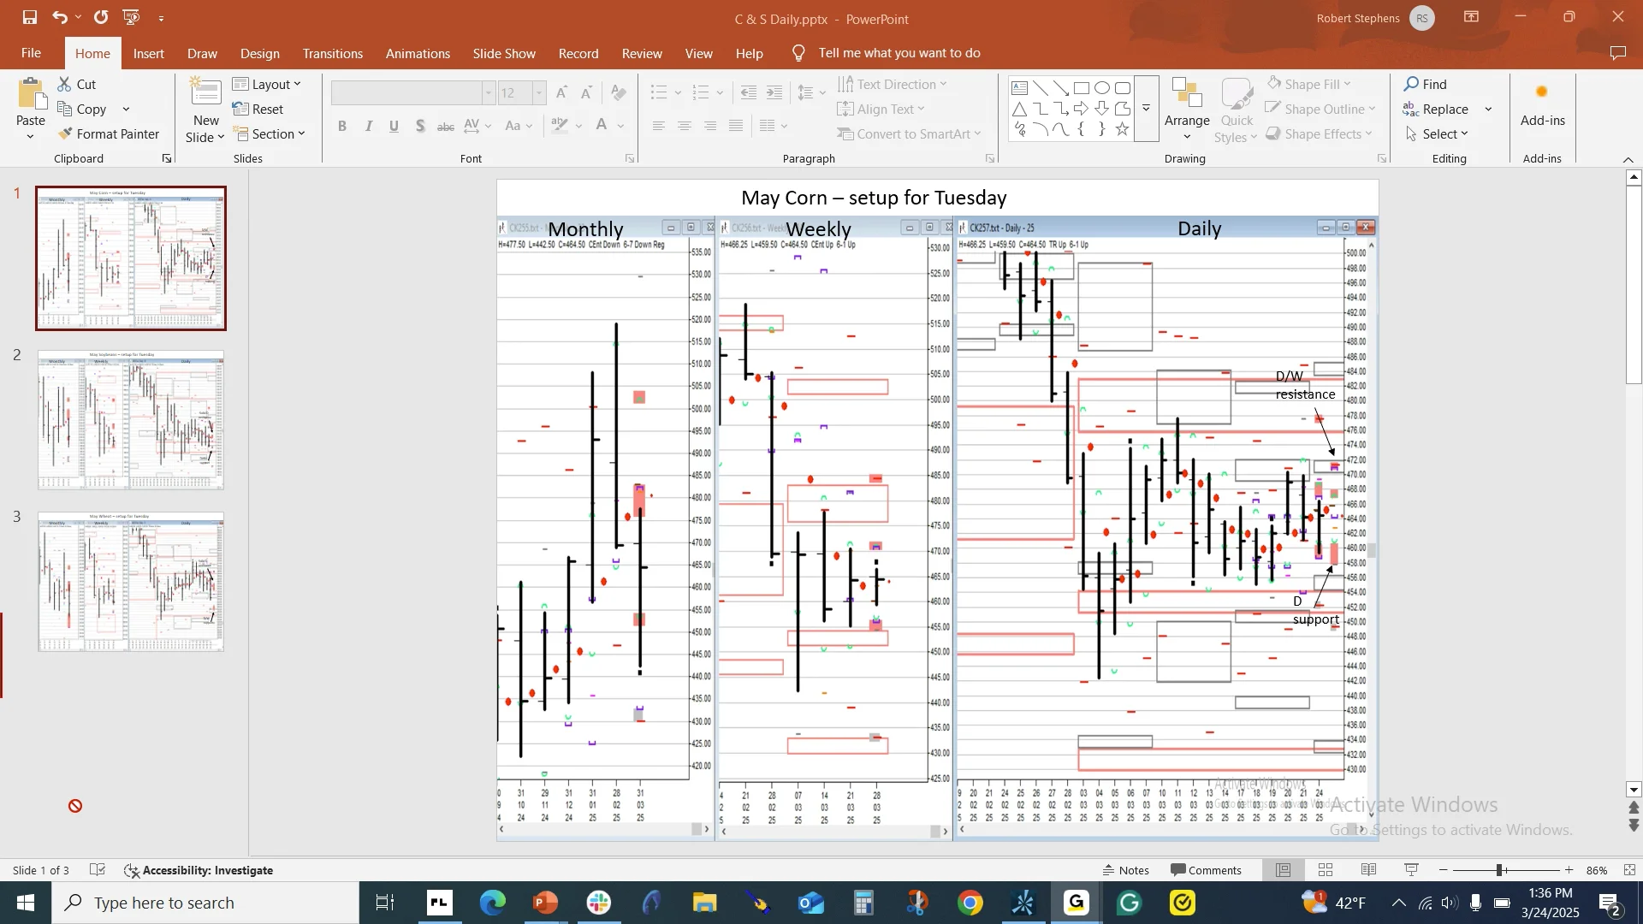
Task: Select slide 2 thumbnail
Action: [x=131, y=419]
